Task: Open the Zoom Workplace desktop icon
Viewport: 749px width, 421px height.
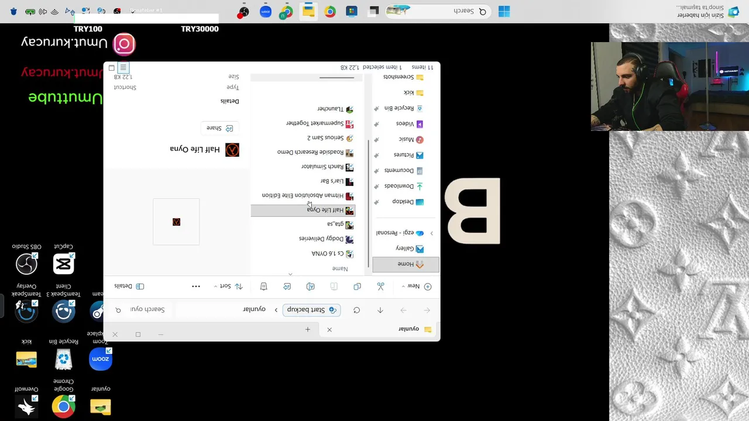Action: pos(101,353)
